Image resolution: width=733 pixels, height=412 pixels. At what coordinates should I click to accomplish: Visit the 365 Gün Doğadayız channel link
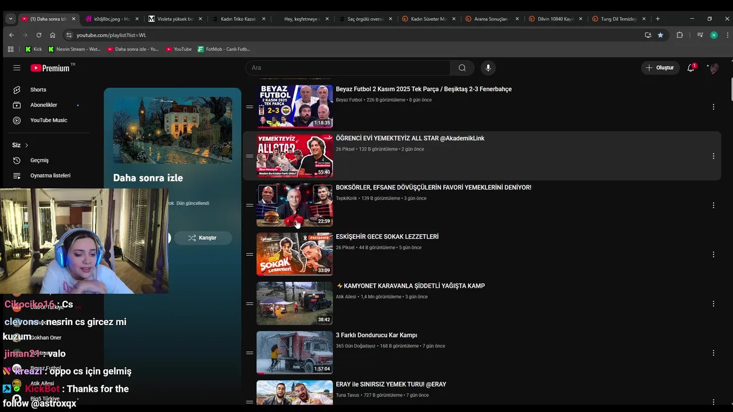(356, 346)
